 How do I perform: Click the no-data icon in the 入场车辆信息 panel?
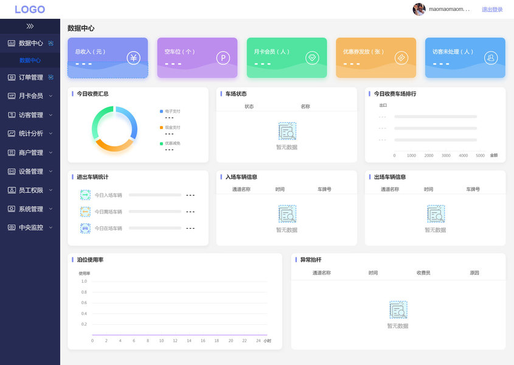click(x=287, y=214)
